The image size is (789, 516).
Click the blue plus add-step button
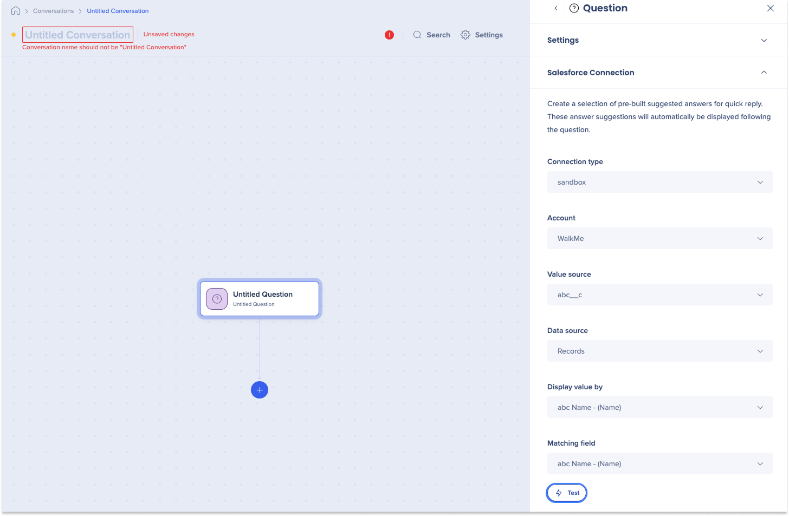260,390
